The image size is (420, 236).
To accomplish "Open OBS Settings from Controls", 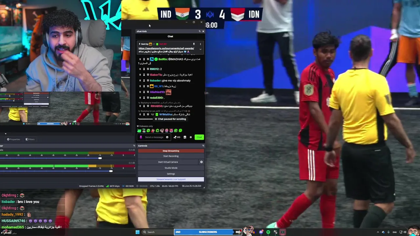I will click(171, 174).
